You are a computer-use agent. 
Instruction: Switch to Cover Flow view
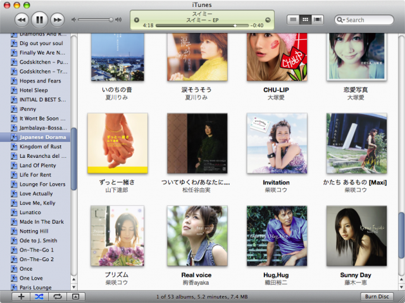(x=318, y=20)
